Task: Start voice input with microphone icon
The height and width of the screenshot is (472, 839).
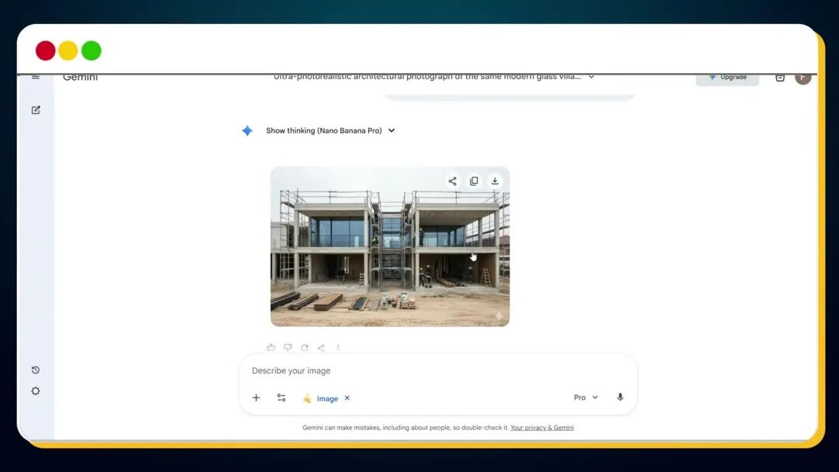Action: point(620,397)
